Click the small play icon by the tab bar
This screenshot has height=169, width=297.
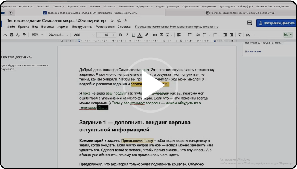coord(11,13)
